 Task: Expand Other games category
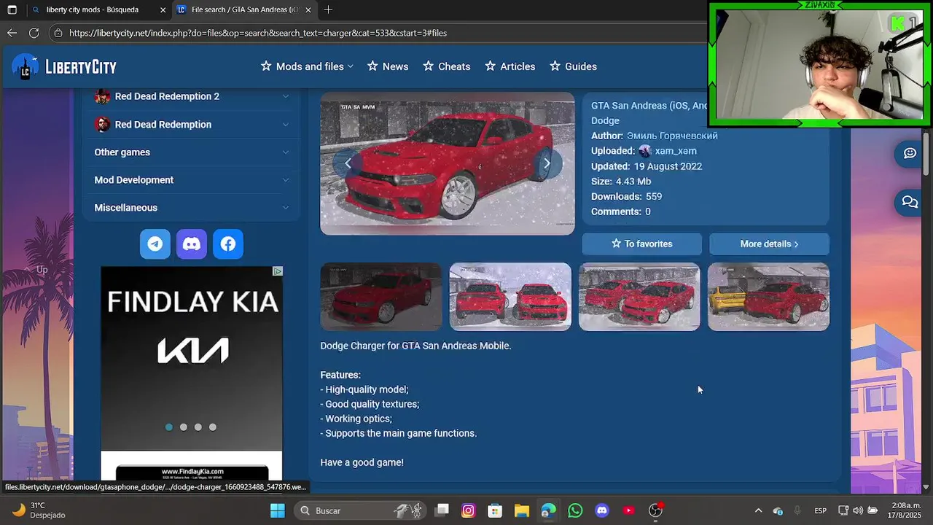pos(192,152)
